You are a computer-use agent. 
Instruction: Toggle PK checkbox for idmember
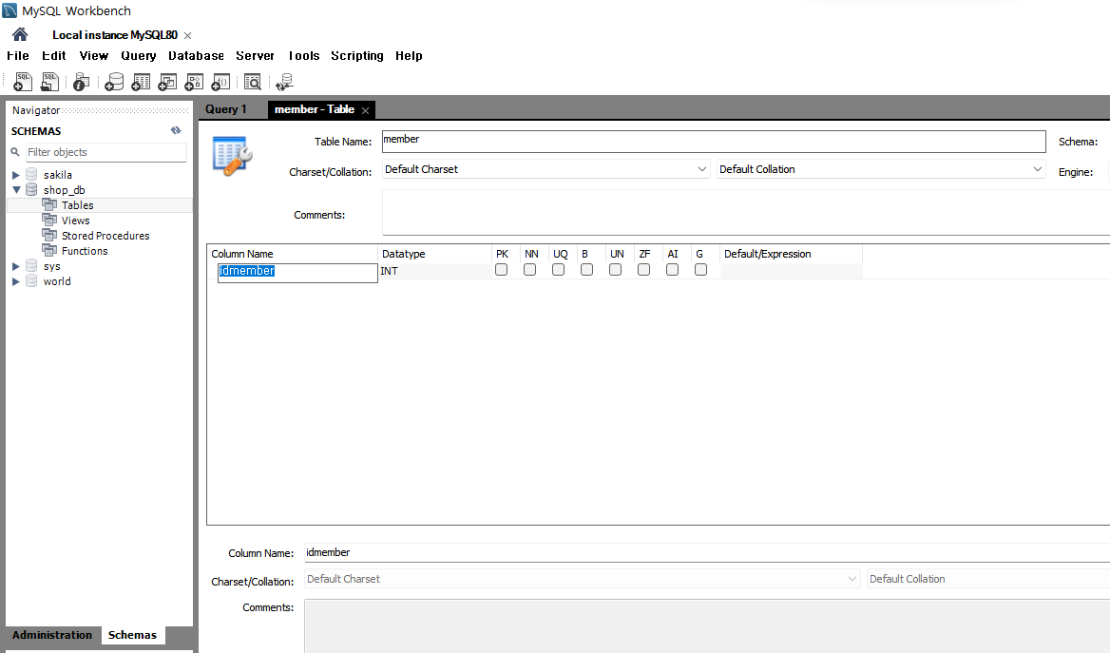click(x=501, y=270)
